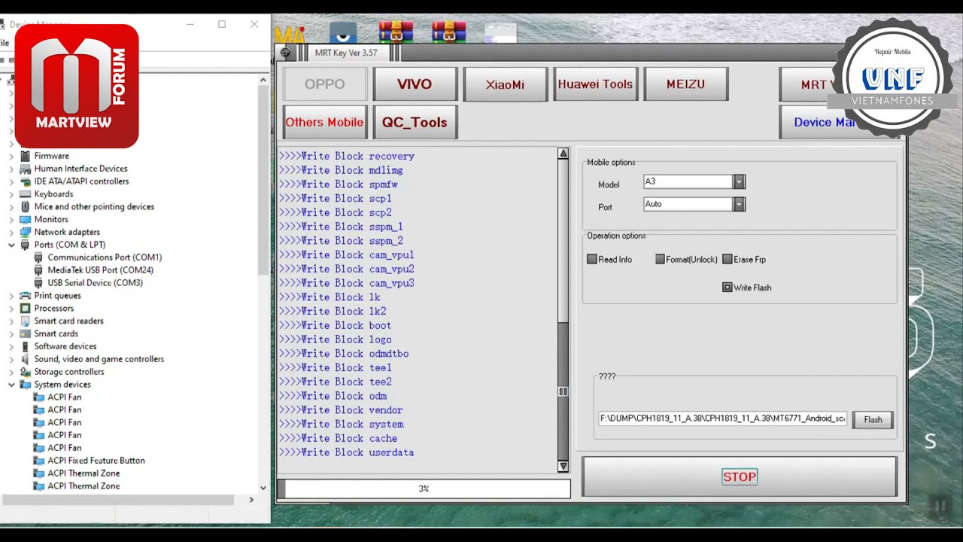
Task: Open the VIVO tab
Action: click(415, 84)
